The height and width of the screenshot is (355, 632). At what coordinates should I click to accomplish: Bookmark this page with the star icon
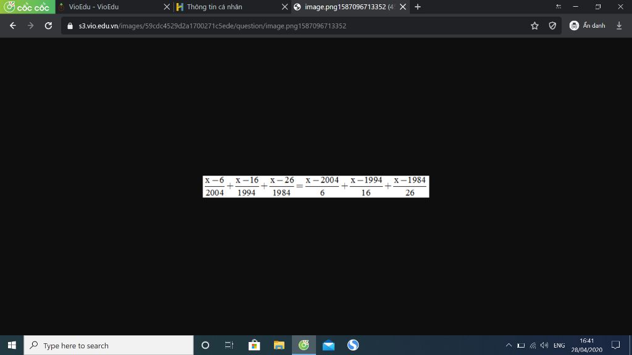(534, 26)
